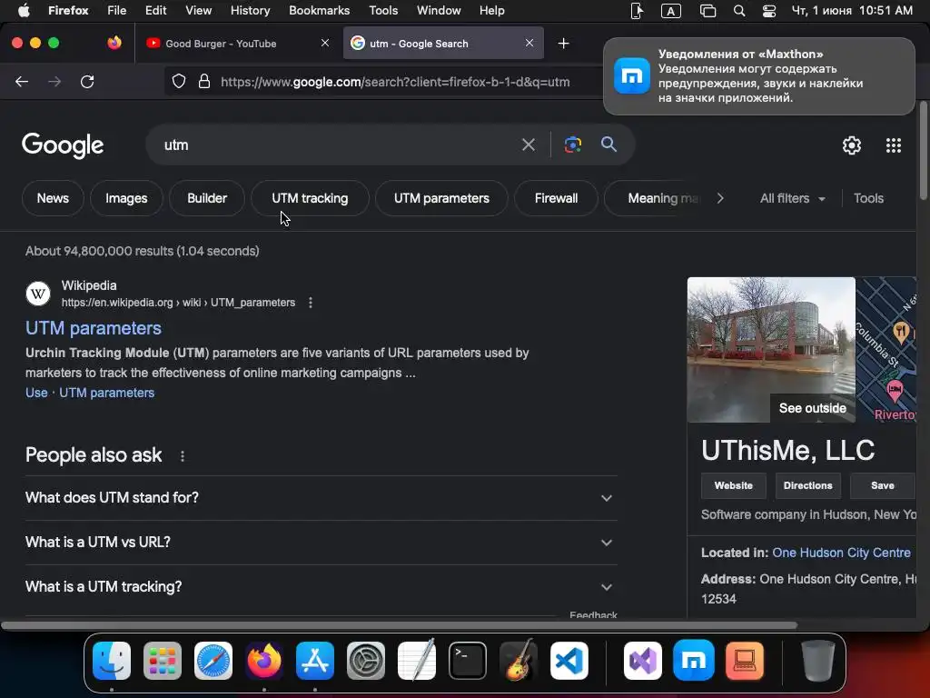
Task: Open the 'Use' sitelink under Wikipedia
Action: (36, 393)
